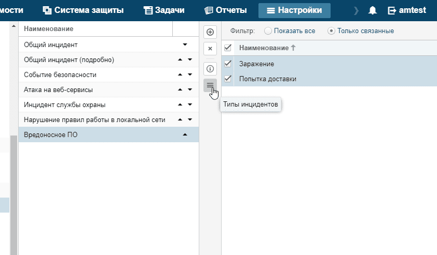Uncheck the 'Попытка доставки' checkbox

(x=227, y=79)
